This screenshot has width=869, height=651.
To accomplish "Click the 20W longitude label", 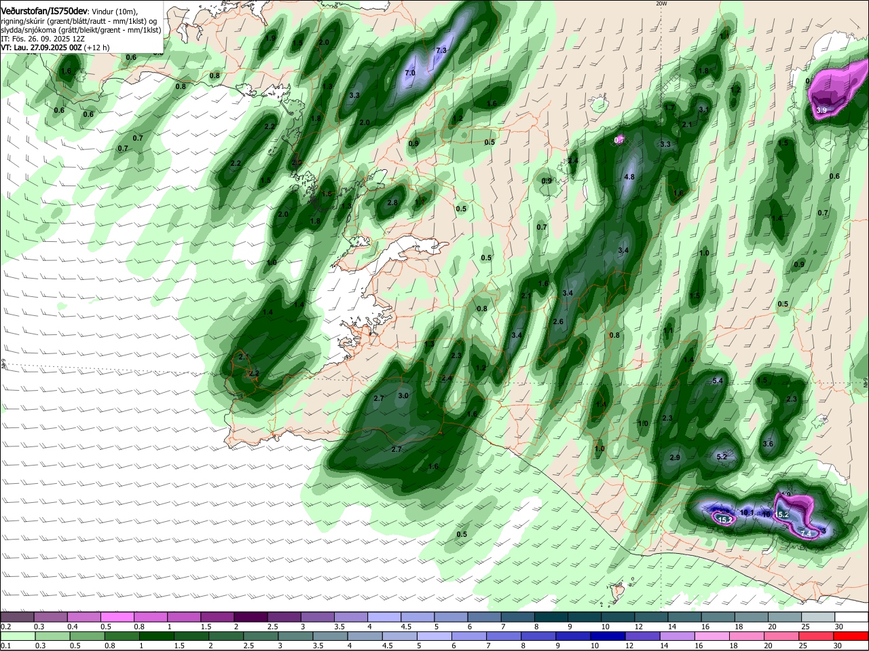I will pyautogui.click(x=661, y=3).
